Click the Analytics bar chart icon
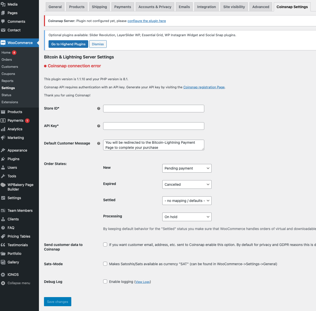Image resolution: width=316 pixels, height=311 pixels. (x=3, y=129)
